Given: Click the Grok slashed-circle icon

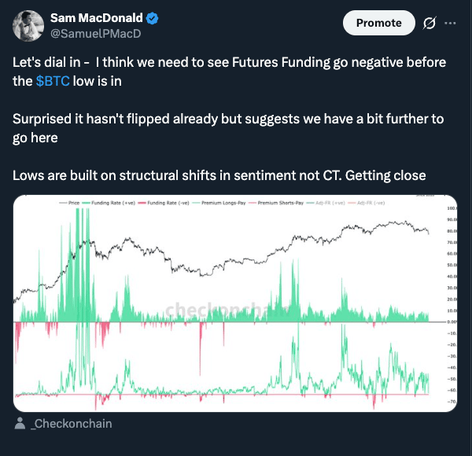Looking at the screenshot, I should click(430, 24).
